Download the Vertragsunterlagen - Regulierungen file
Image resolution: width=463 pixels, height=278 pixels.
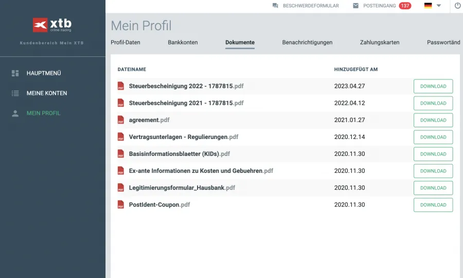tap(433, 137)
